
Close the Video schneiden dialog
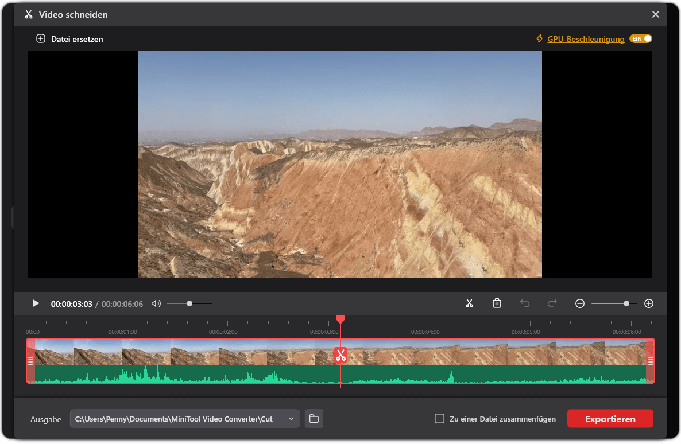pyautogui.click(x=655, y=14)
